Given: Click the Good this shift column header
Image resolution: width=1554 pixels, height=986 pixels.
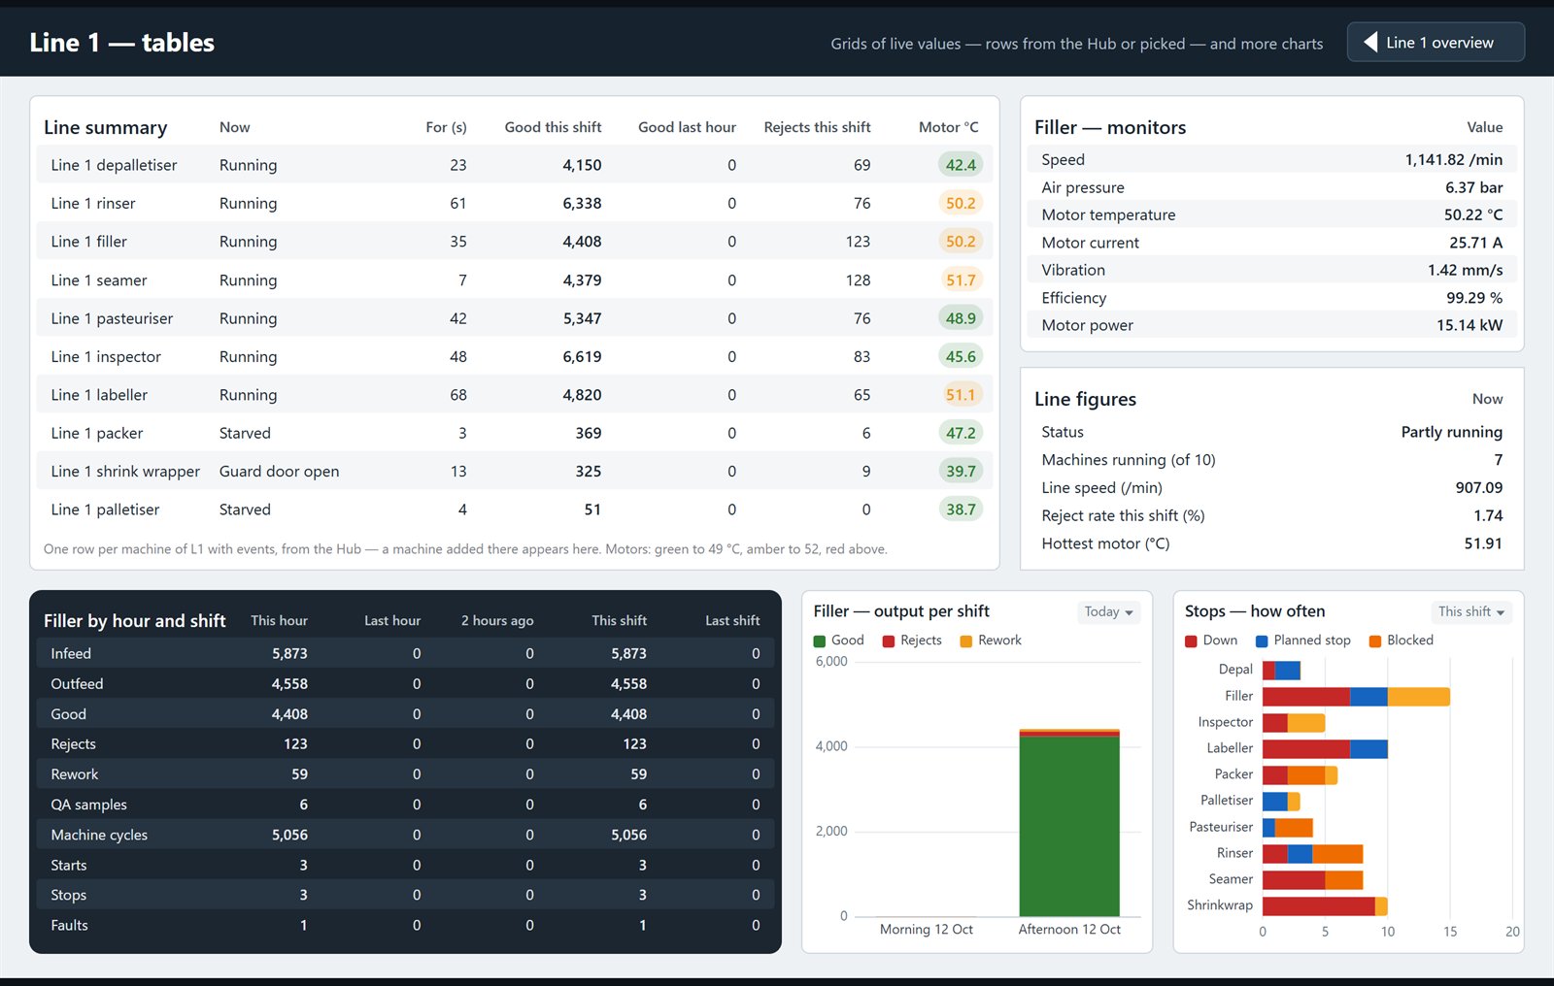Looking at the screenshot, I should [553, 127].
